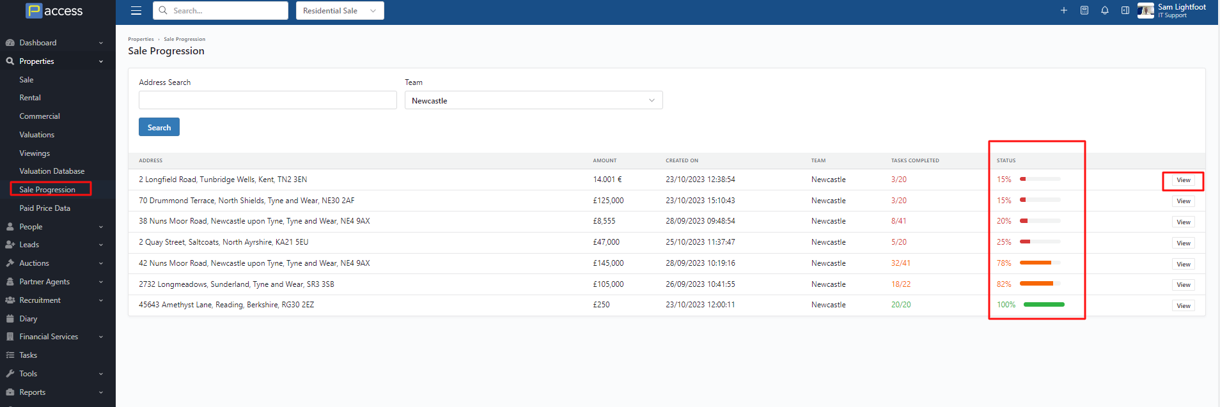Expand the Partner Agents chevron
The height and width of the screenshot is (407, 1220).
coord(101,282)
